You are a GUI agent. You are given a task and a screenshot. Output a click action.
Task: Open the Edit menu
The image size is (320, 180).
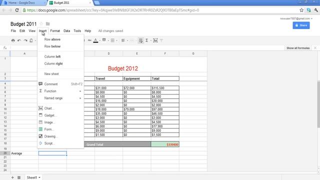[22, 31]
